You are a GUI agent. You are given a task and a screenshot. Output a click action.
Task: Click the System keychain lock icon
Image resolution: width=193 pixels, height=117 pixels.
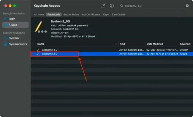click(x=6, y=38)
